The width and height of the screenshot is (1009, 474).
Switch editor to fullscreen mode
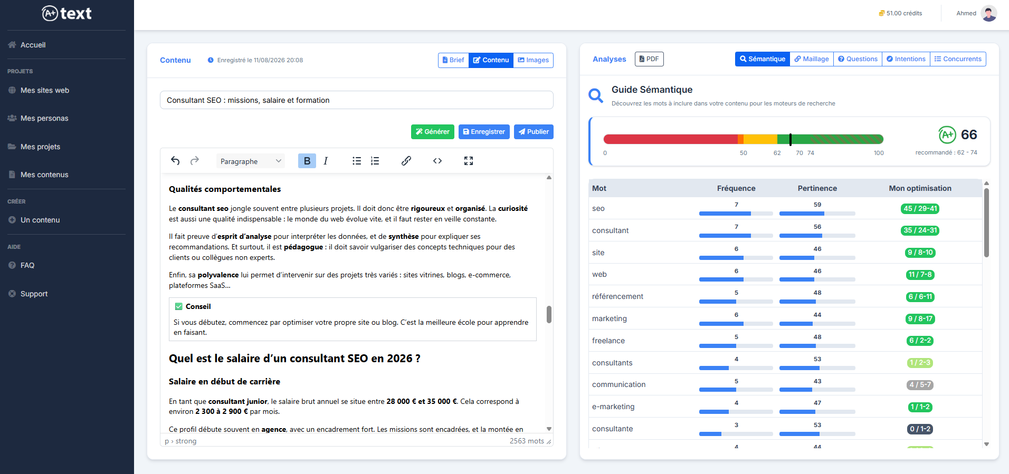tap(469, 161)
